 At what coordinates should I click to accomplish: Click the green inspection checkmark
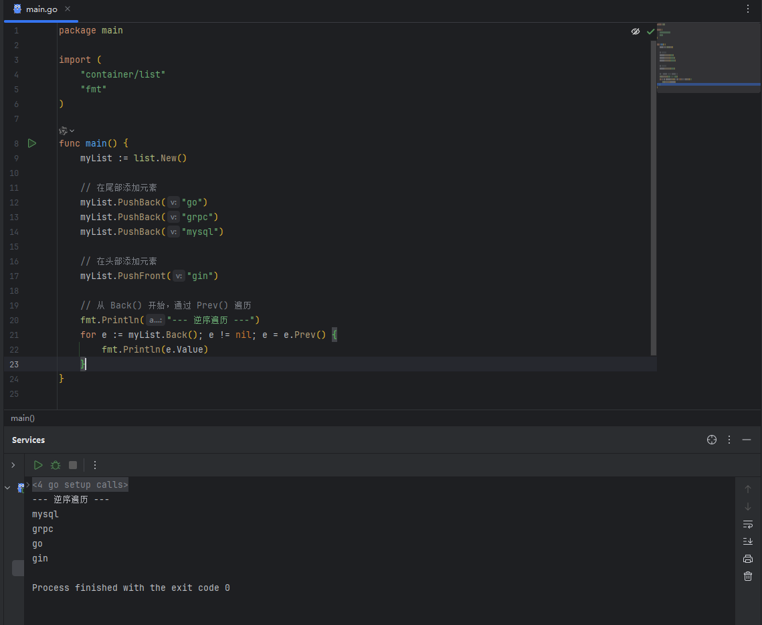650,31
